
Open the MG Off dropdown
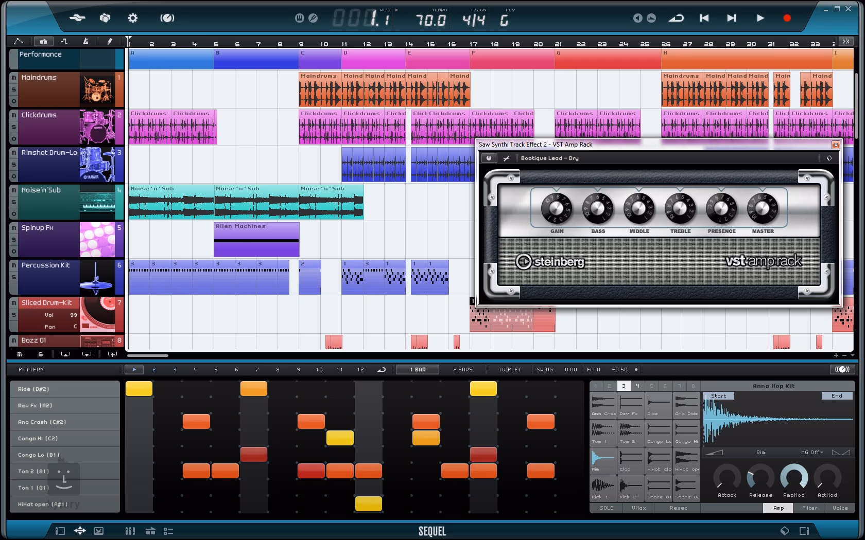click(812, 453)
